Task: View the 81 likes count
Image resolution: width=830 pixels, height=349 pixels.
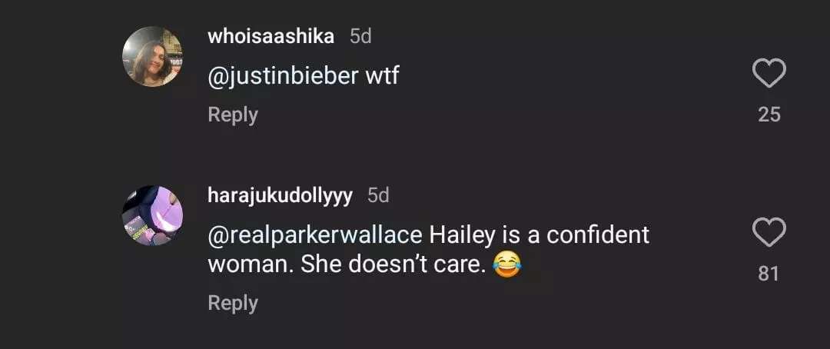Action: click(769, 273)
